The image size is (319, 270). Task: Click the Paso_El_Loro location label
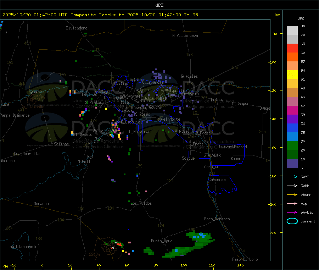coord(245,259)
